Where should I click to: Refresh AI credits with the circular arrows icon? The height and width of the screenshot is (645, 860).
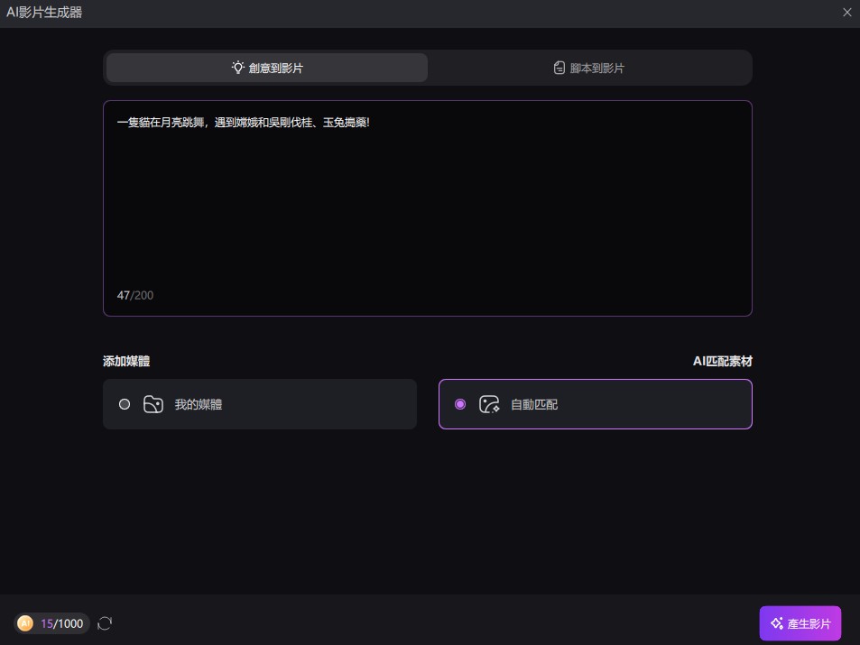[105, 623]
